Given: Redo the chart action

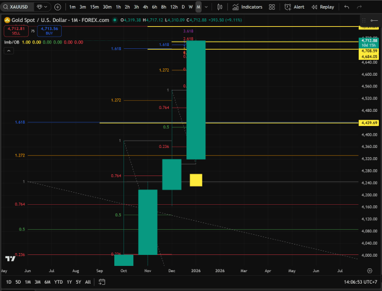Looking at the screenshot, I should click(359, 7).
